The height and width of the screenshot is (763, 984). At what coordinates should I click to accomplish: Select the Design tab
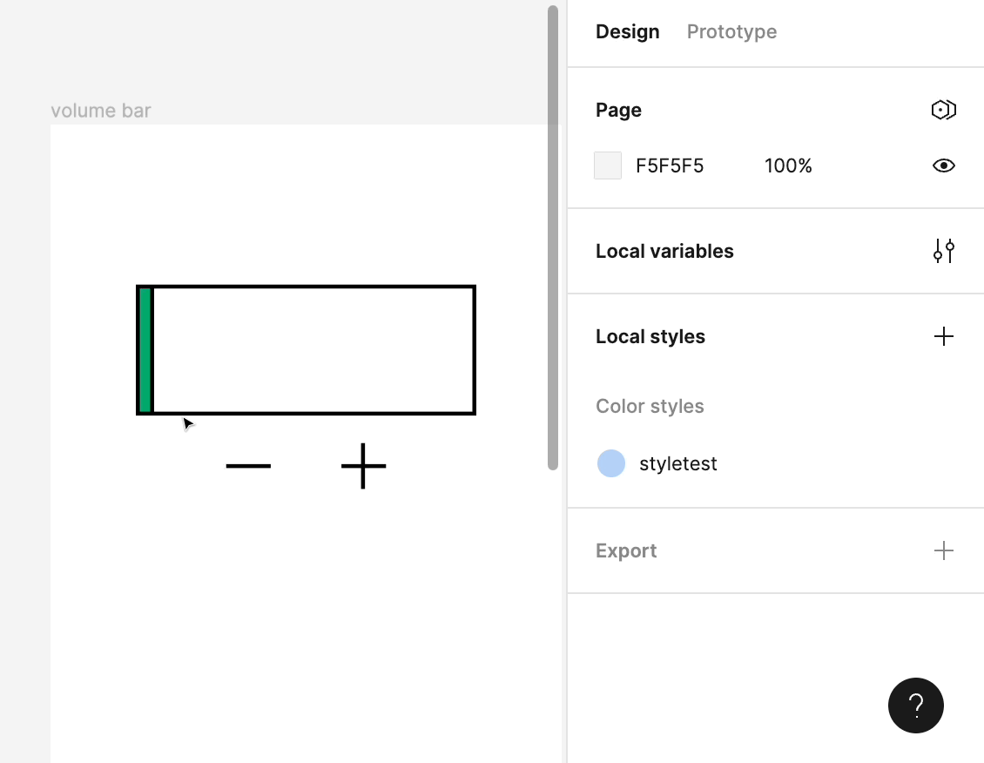tap(627, 31)
